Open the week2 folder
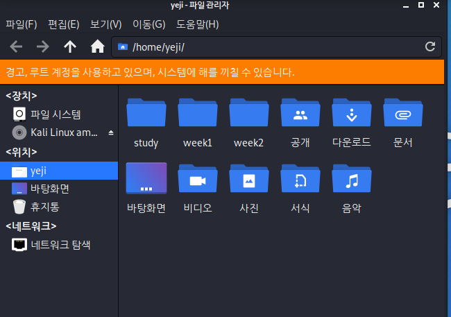This screenshot has height=317, width=451. coord(249,123)
